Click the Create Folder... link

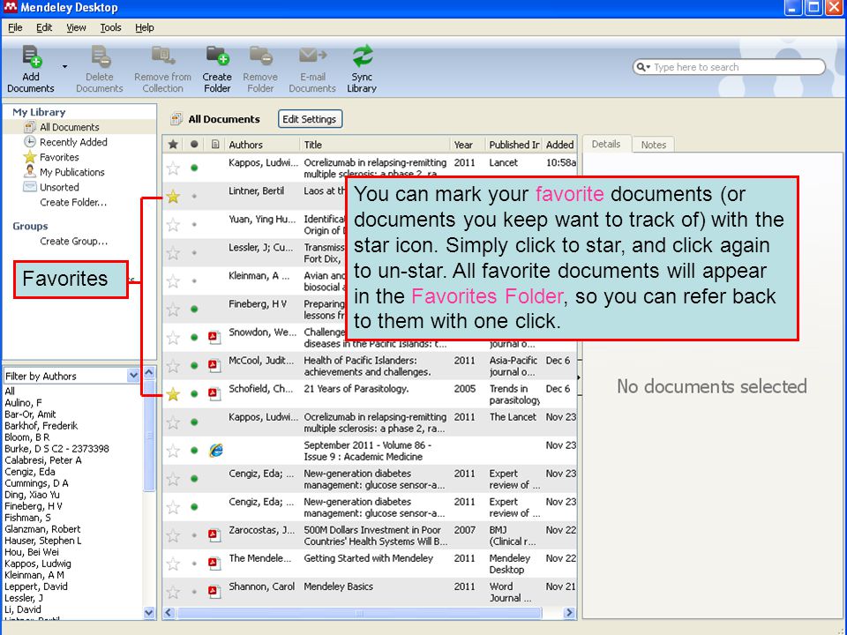tap(73, 203)
